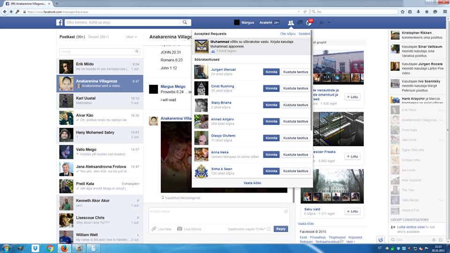Image resolution: width=450 pixels, height=253 pixels.
Task: Open Erik Miido conversation
Action: click(x=100, y=67)
